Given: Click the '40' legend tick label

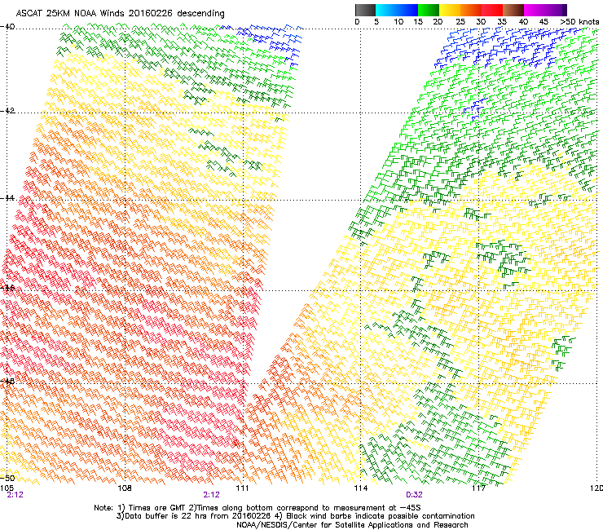Looking at the screenshot, I should 523,22.
